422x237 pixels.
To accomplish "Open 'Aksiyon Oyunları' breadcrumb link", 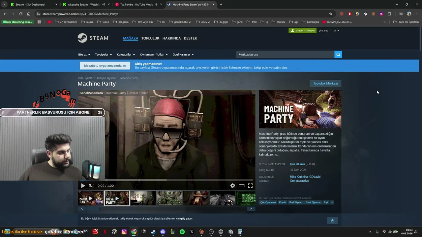I will [107, 78].
